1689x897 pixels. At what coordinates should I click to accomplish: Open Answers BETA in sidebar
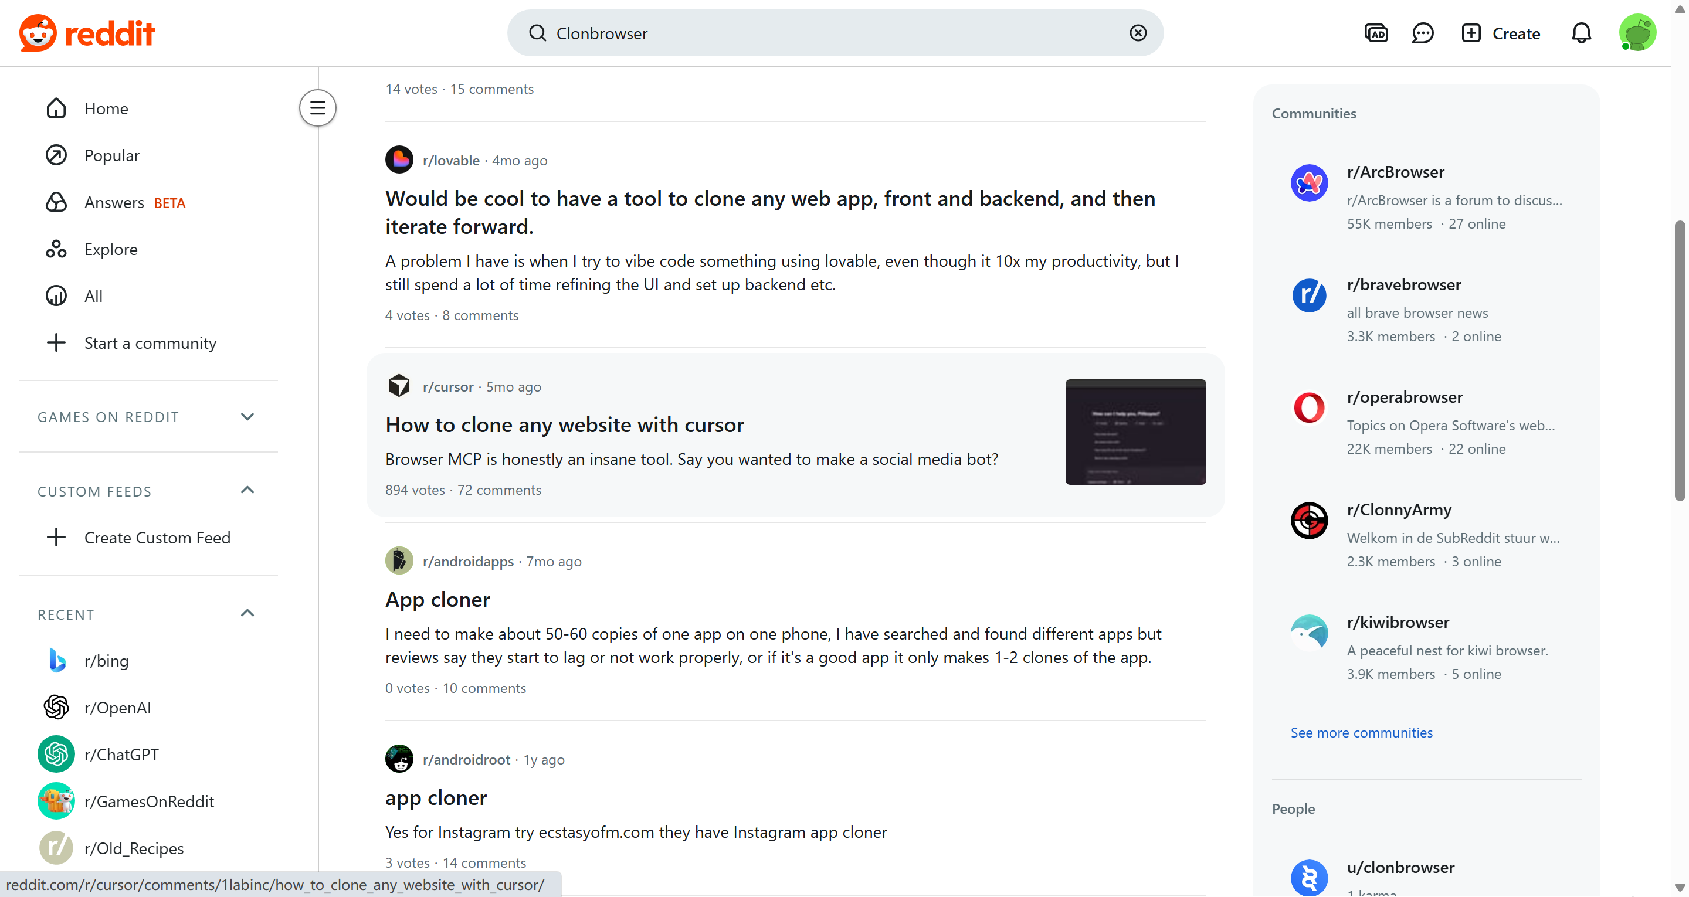point(115,203)
